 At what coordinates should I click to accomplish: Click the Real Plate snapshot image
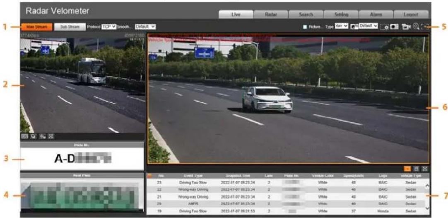point(82,196)
